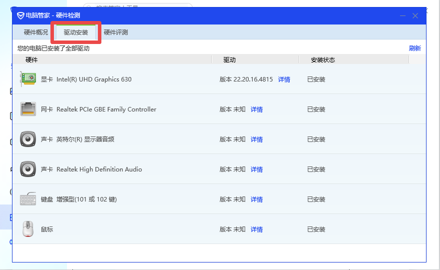
Task: Click the mouse icon in the 鼠标 row
Action: click(28, 228)
